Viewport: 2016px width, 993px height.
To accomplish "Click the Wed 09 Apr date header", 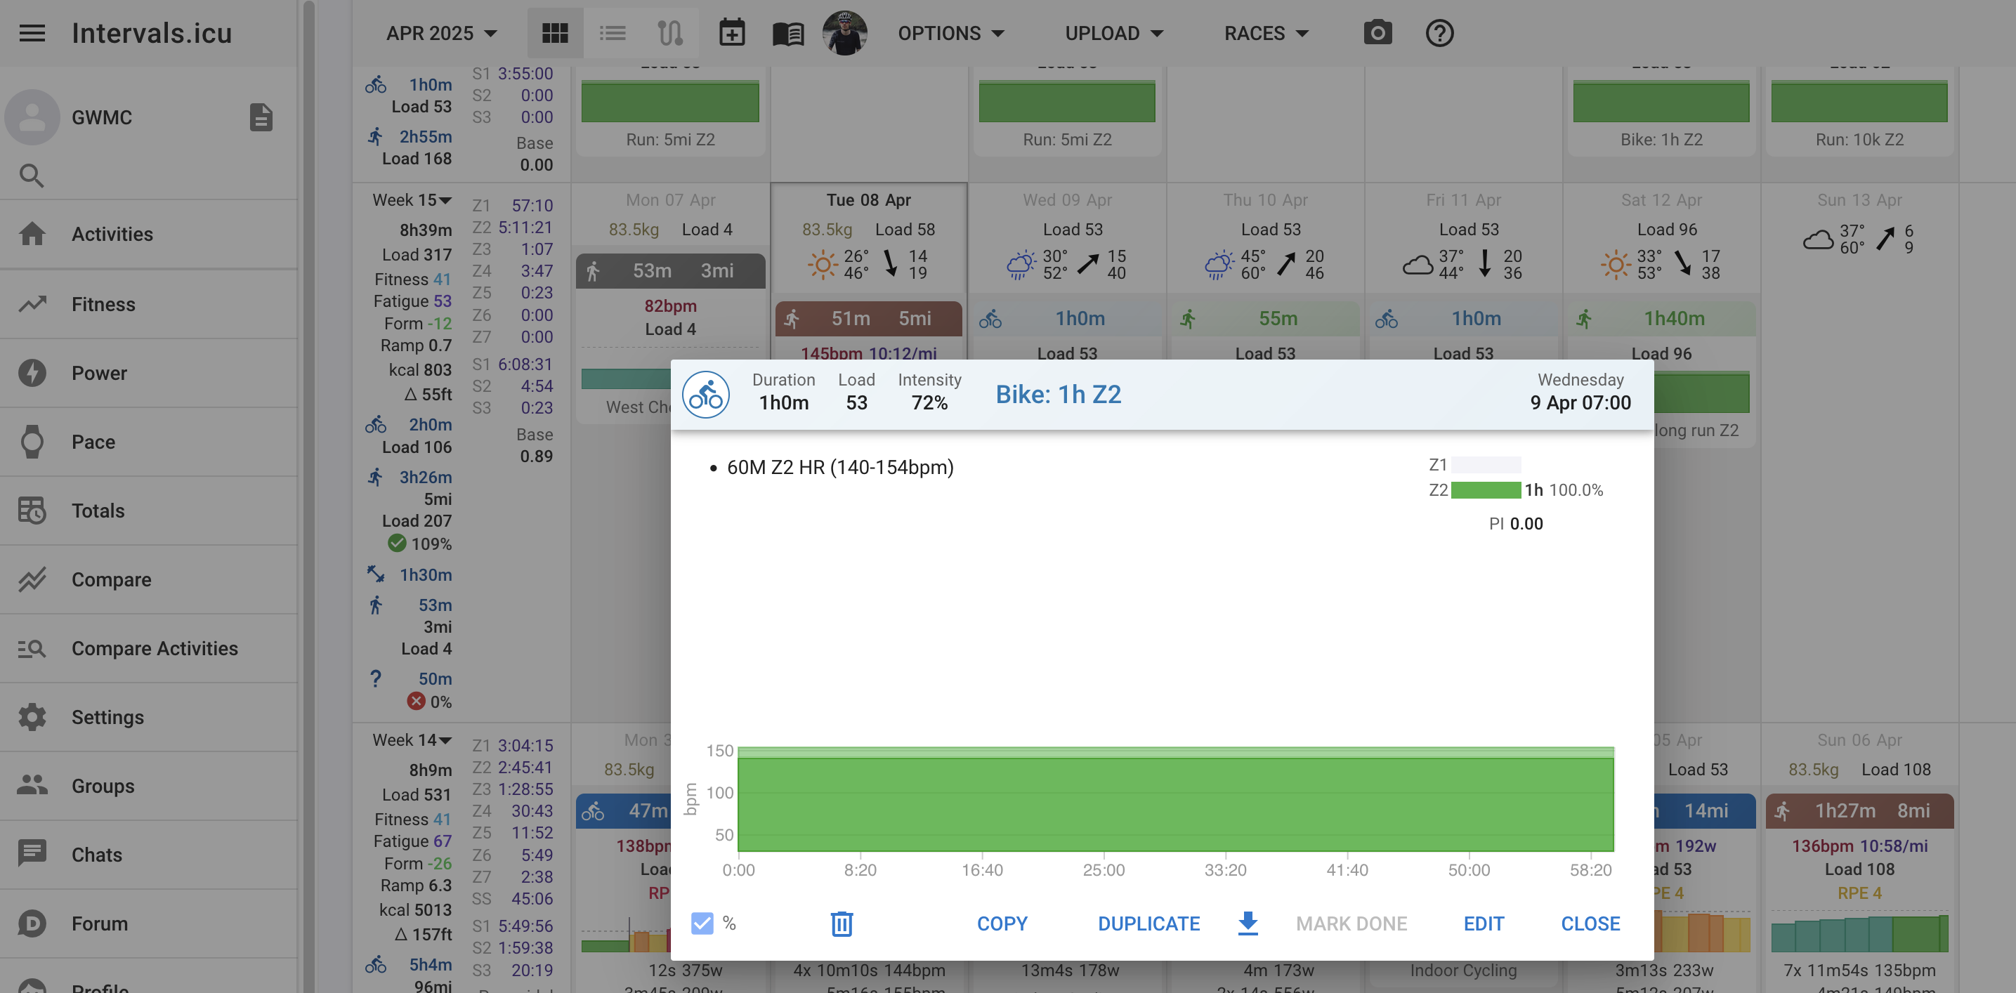I will tap(1067, 200).
